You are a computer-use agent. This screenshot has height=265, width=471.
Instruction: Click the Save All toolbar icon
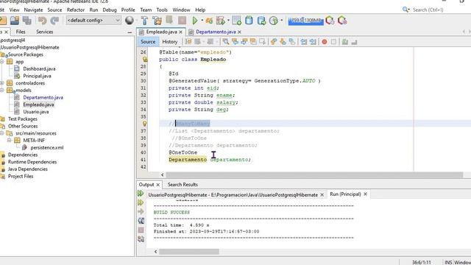(x=27, y=21)
